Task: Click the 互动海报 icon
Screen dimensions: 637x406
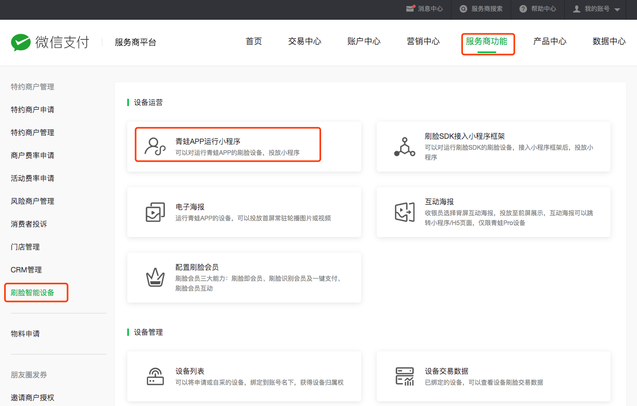Action: point(404,212)
